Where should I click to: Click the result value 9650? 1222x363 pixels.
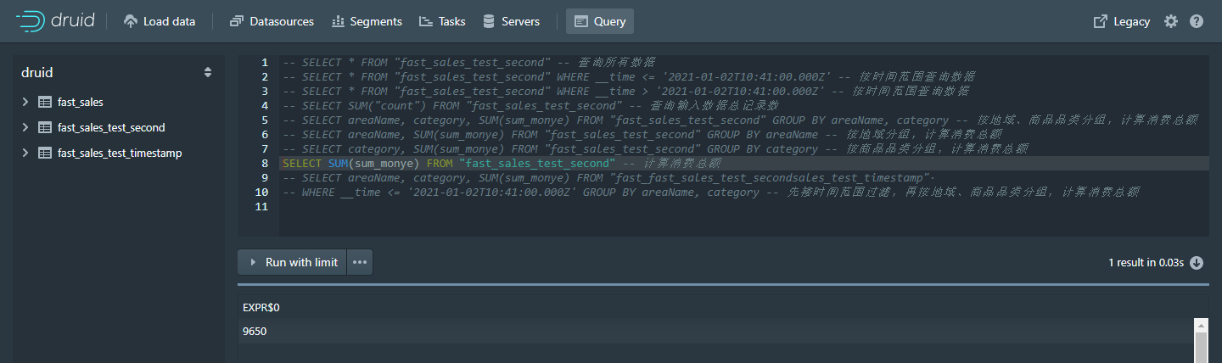[x=255, y=331]
